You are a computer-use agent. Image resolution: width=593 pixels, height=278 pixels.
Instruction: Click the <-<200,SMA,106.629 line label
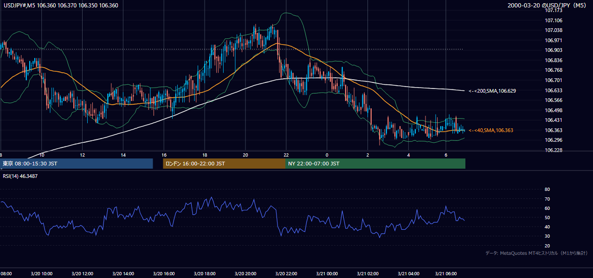tap(492, 91)
